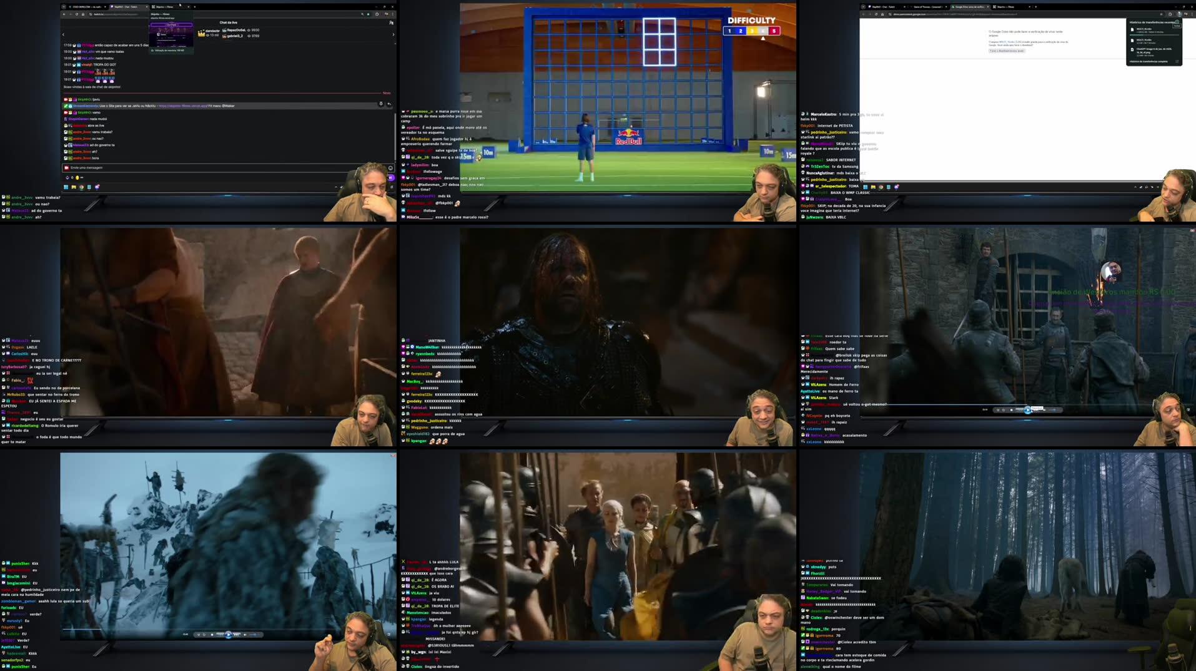Adjust volume slider in middle-right media player

1054,410
